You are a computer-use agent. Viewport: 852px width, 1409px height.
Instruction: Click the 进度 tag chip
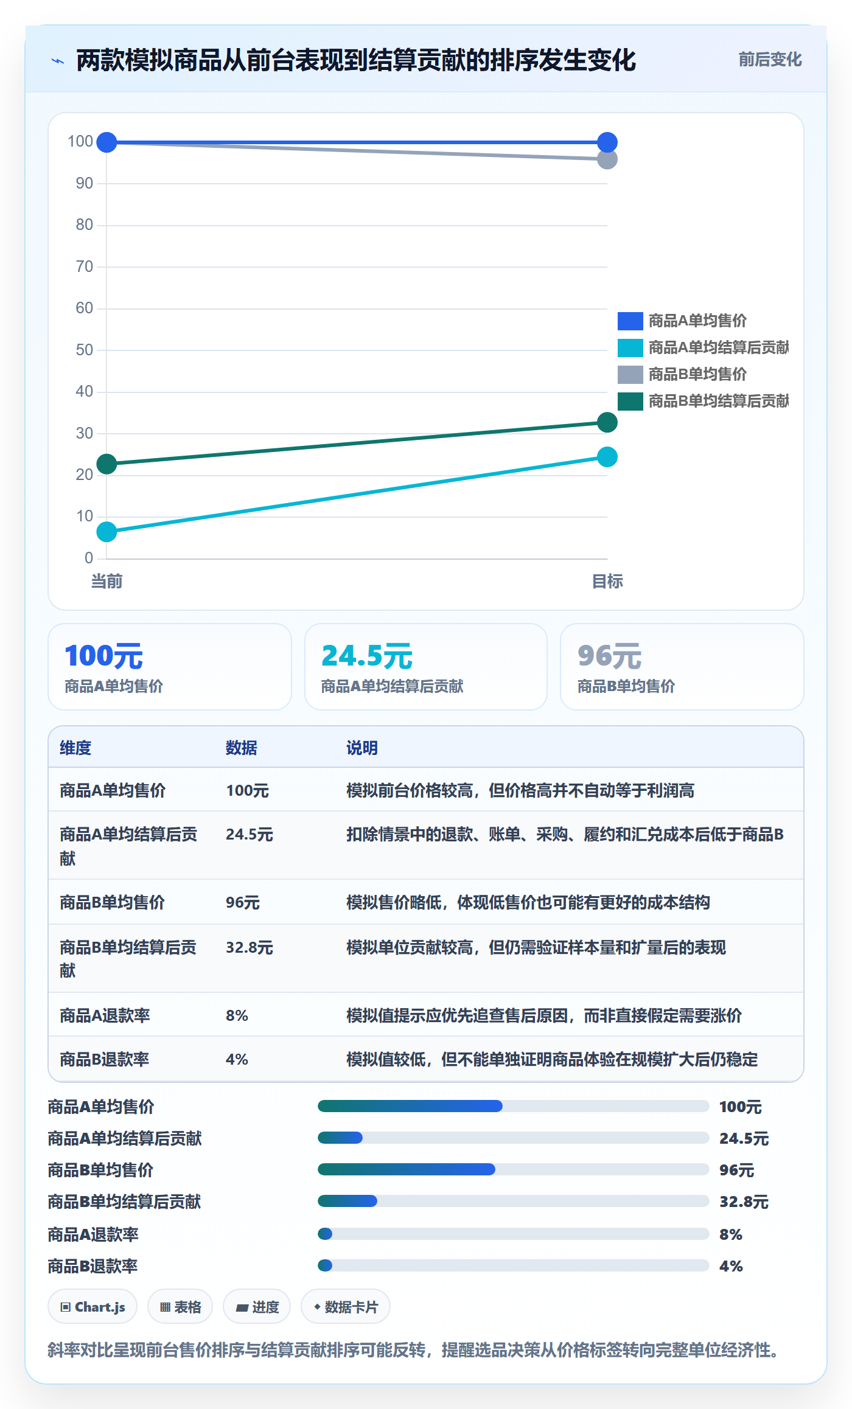(x=257, y=1306)
